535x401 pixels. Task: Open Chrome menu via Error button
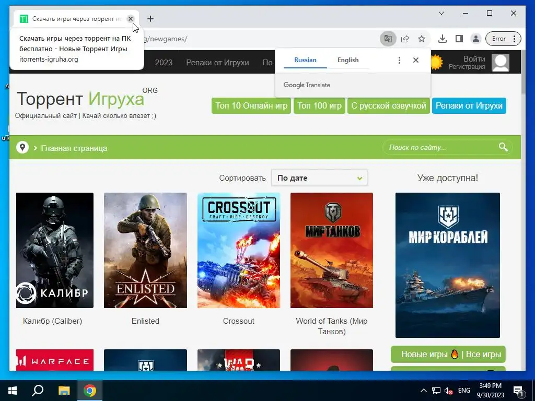[503, 39]
